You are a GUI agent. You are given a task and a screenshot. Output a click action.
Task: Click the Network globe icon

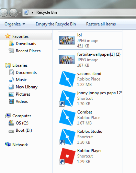pyautogui.click(x=8, y=144)
